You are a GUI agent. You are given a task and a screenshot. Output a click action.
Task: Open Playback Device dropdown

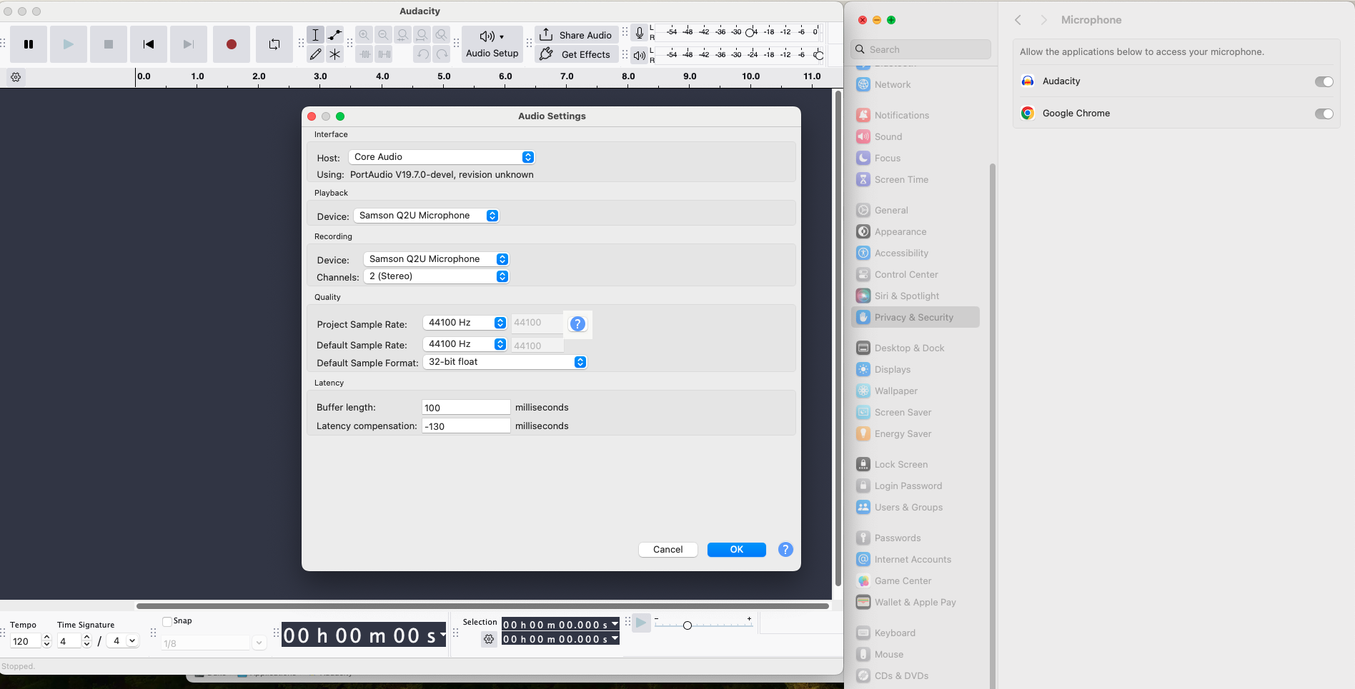(426, 216)
